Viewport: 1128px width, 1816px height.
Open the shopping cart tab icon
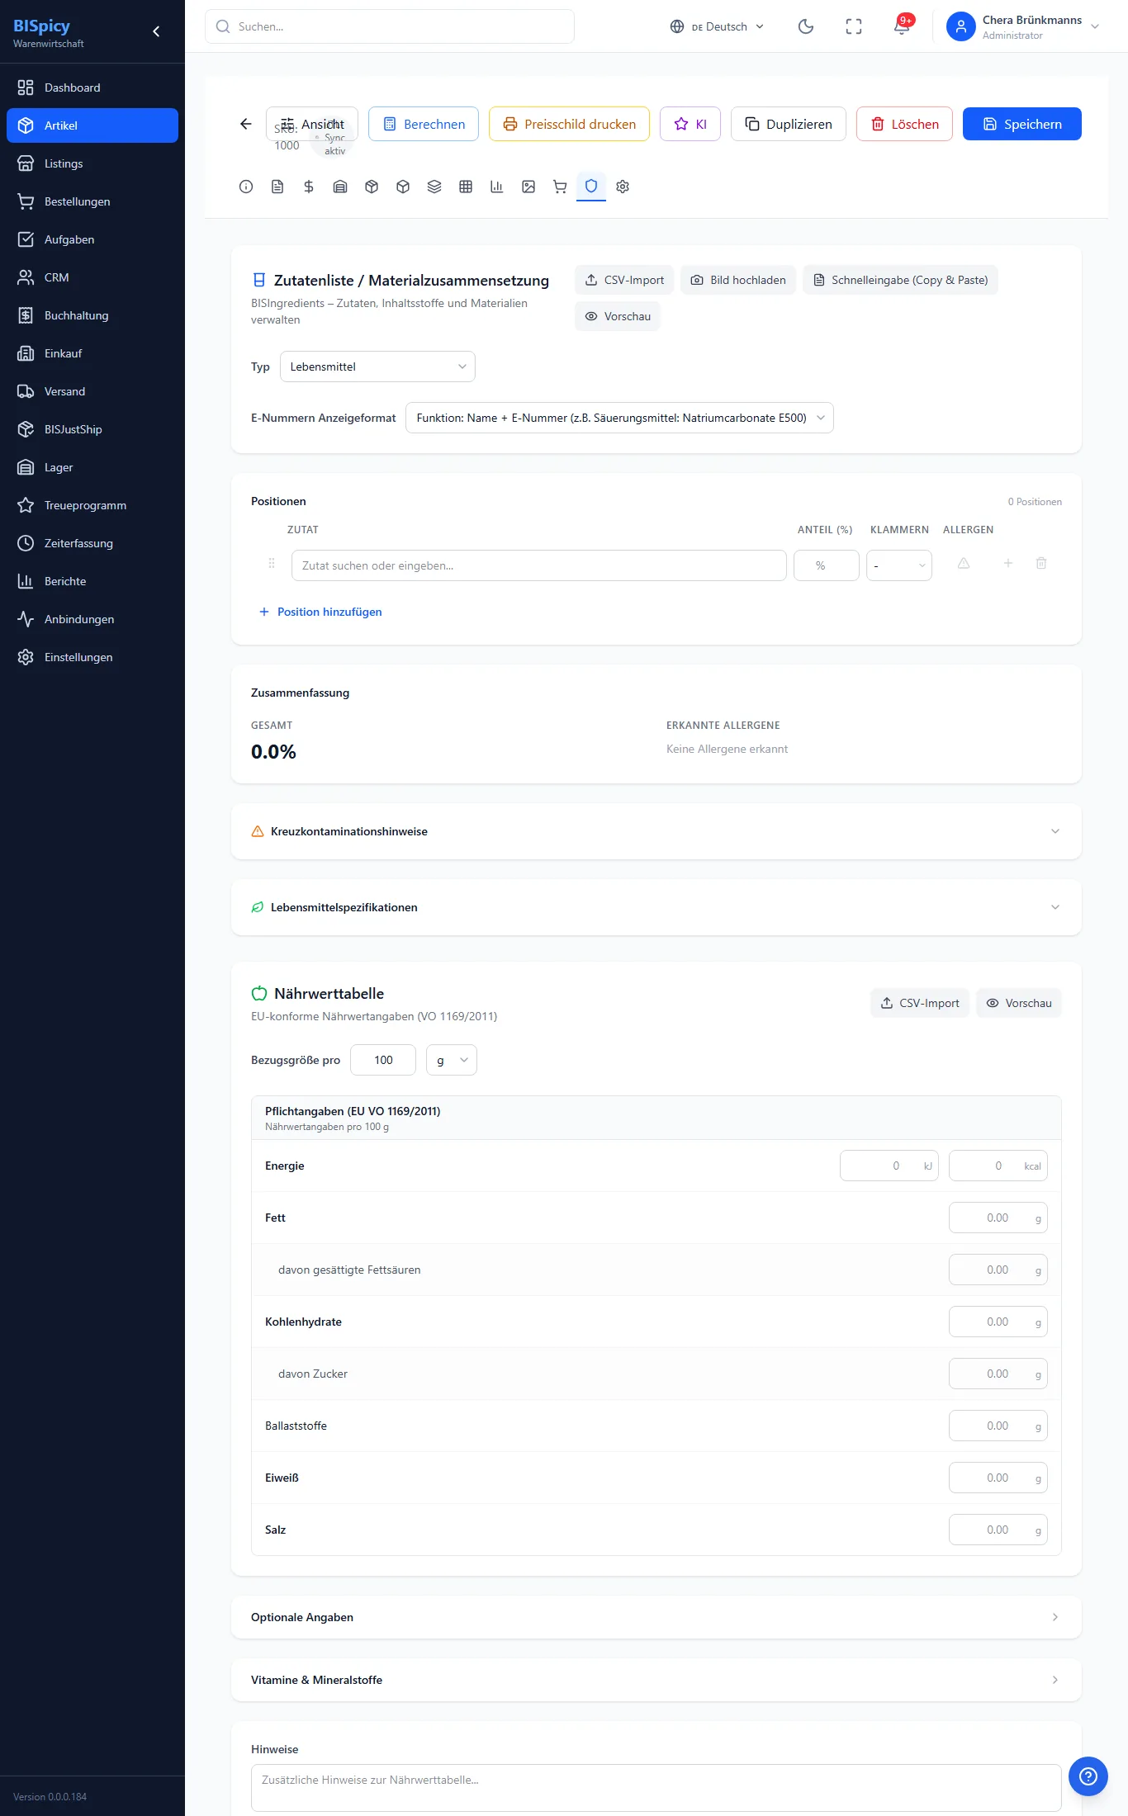coord(560,187)
